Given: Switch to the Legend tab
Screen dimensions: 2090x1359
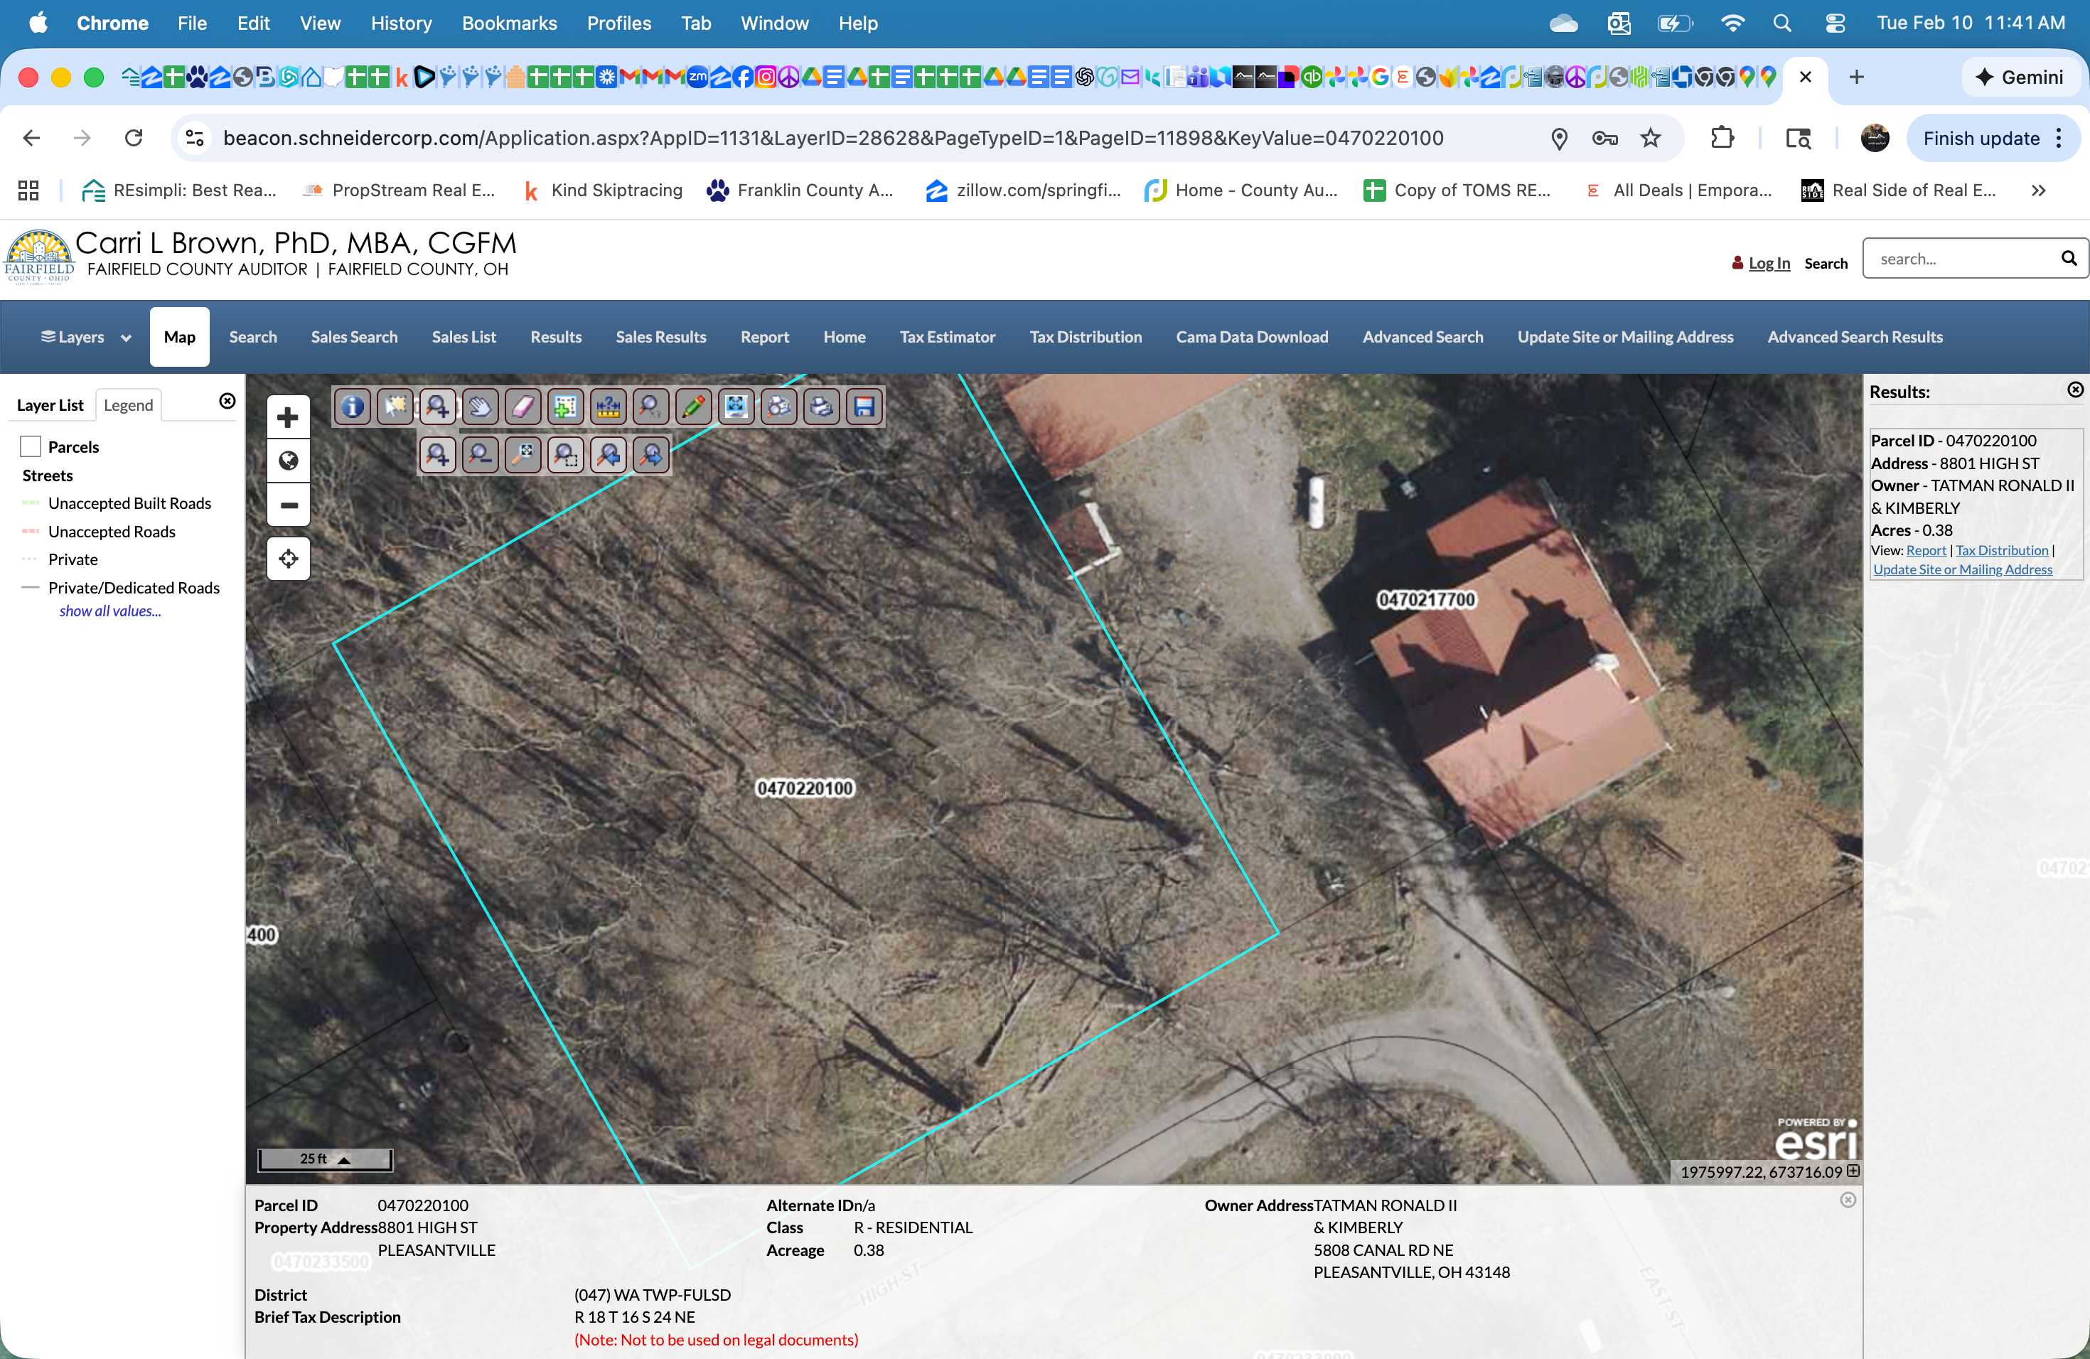Looking at the screenshot, I should pos(128,404).
